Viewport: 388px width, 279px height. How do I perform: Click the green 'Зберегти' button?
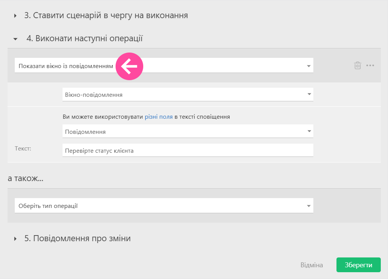point(358,265)
